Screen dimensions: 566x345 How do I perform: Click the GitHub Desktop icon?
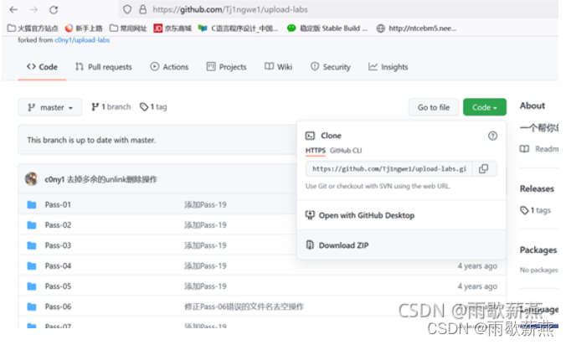pos(310,215)
